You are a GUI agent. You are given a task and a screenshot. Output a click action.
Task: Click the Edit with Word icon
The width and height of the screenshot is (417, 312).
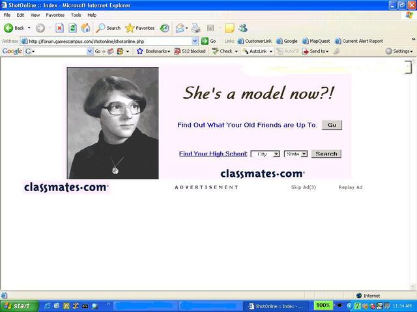(210, 28)
